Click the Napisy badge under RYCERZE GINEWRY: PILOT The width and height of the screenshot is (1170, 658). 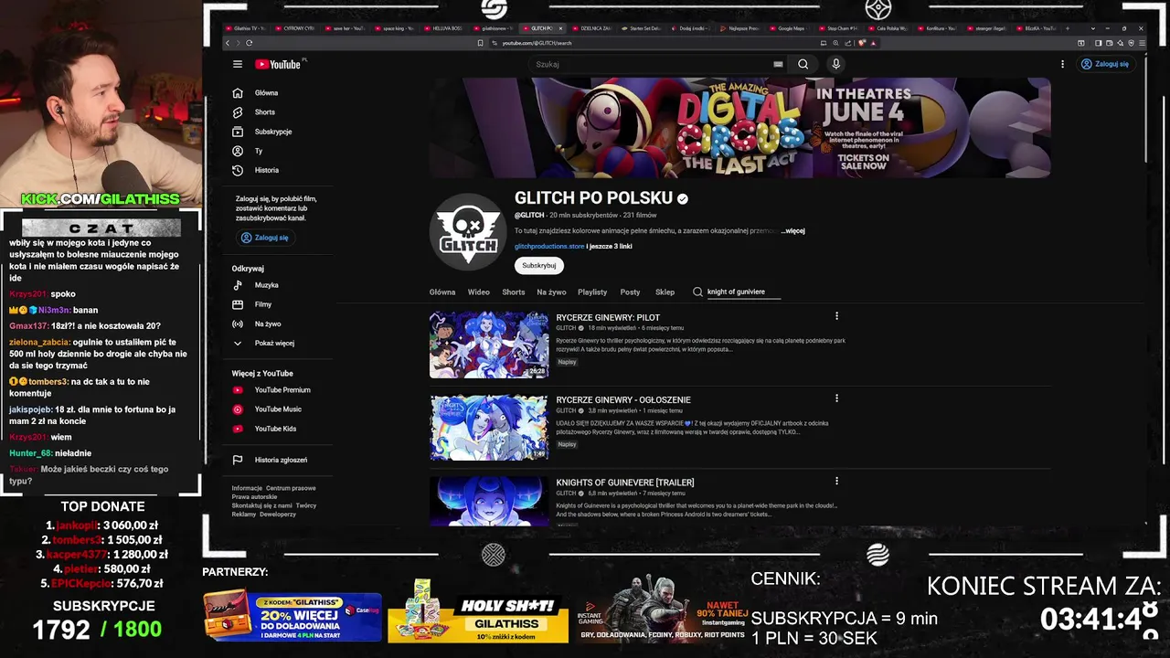pyautogui.click(x=567, y=362)
